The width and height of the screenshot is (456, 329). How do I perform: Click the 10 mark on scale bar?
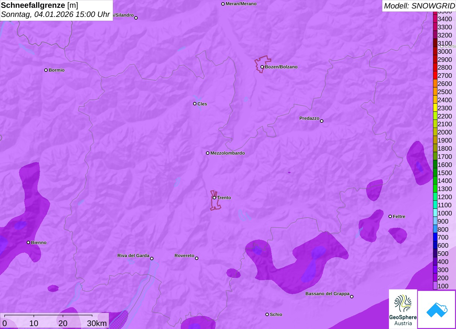point(34,323)
